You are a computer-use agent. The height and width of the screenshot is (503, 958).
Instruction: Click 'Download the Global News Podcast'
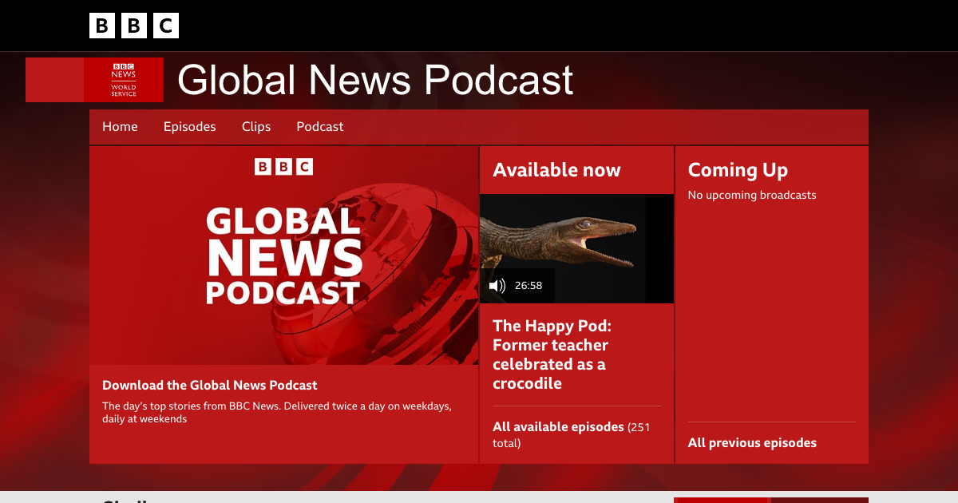coord(210,385)
